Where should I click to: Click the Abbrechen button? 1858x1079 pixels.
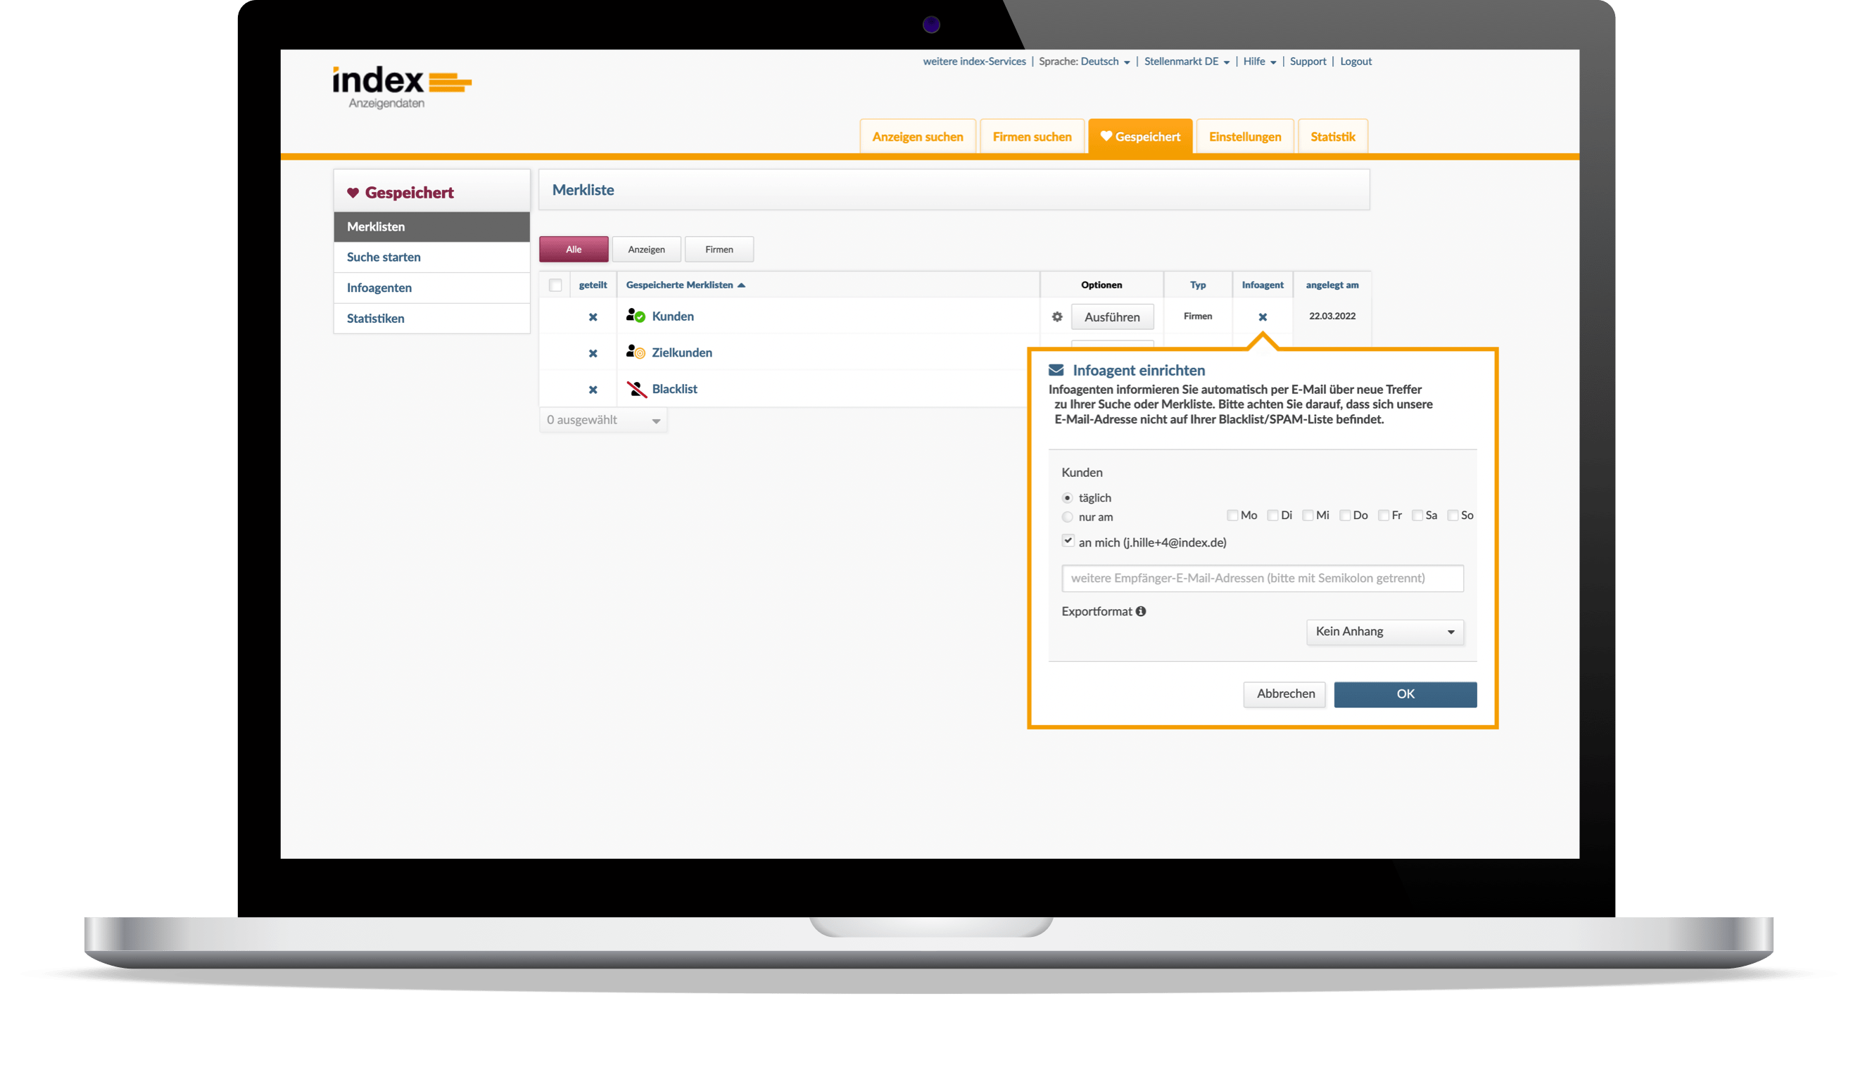click(1284, 694)
